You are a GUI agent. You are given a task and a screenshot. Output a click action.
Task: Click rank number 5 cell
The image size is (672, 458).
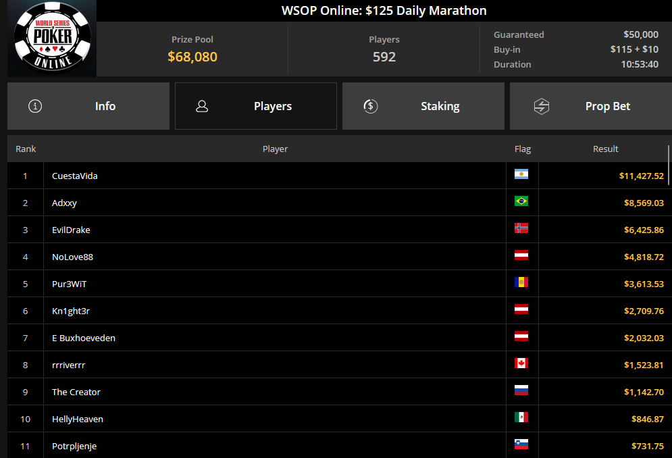click(x=25, y=284)
